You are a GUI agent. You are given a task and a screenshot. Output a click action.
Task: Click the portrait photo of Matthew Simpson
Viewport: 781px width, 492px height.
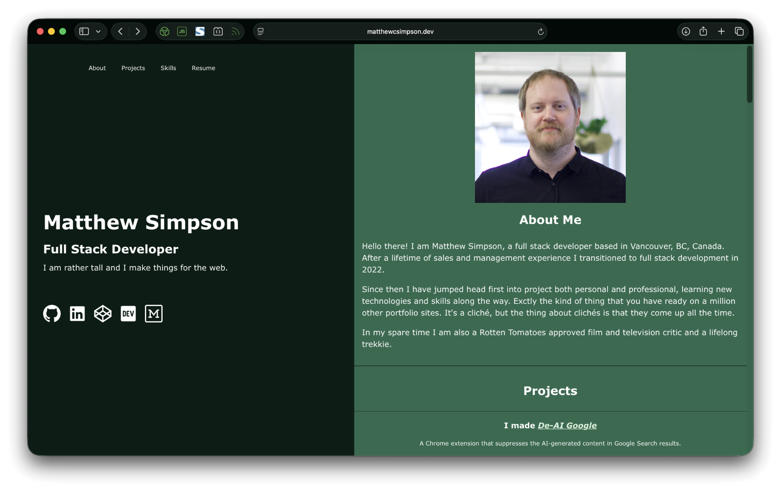tap(550, 127)
